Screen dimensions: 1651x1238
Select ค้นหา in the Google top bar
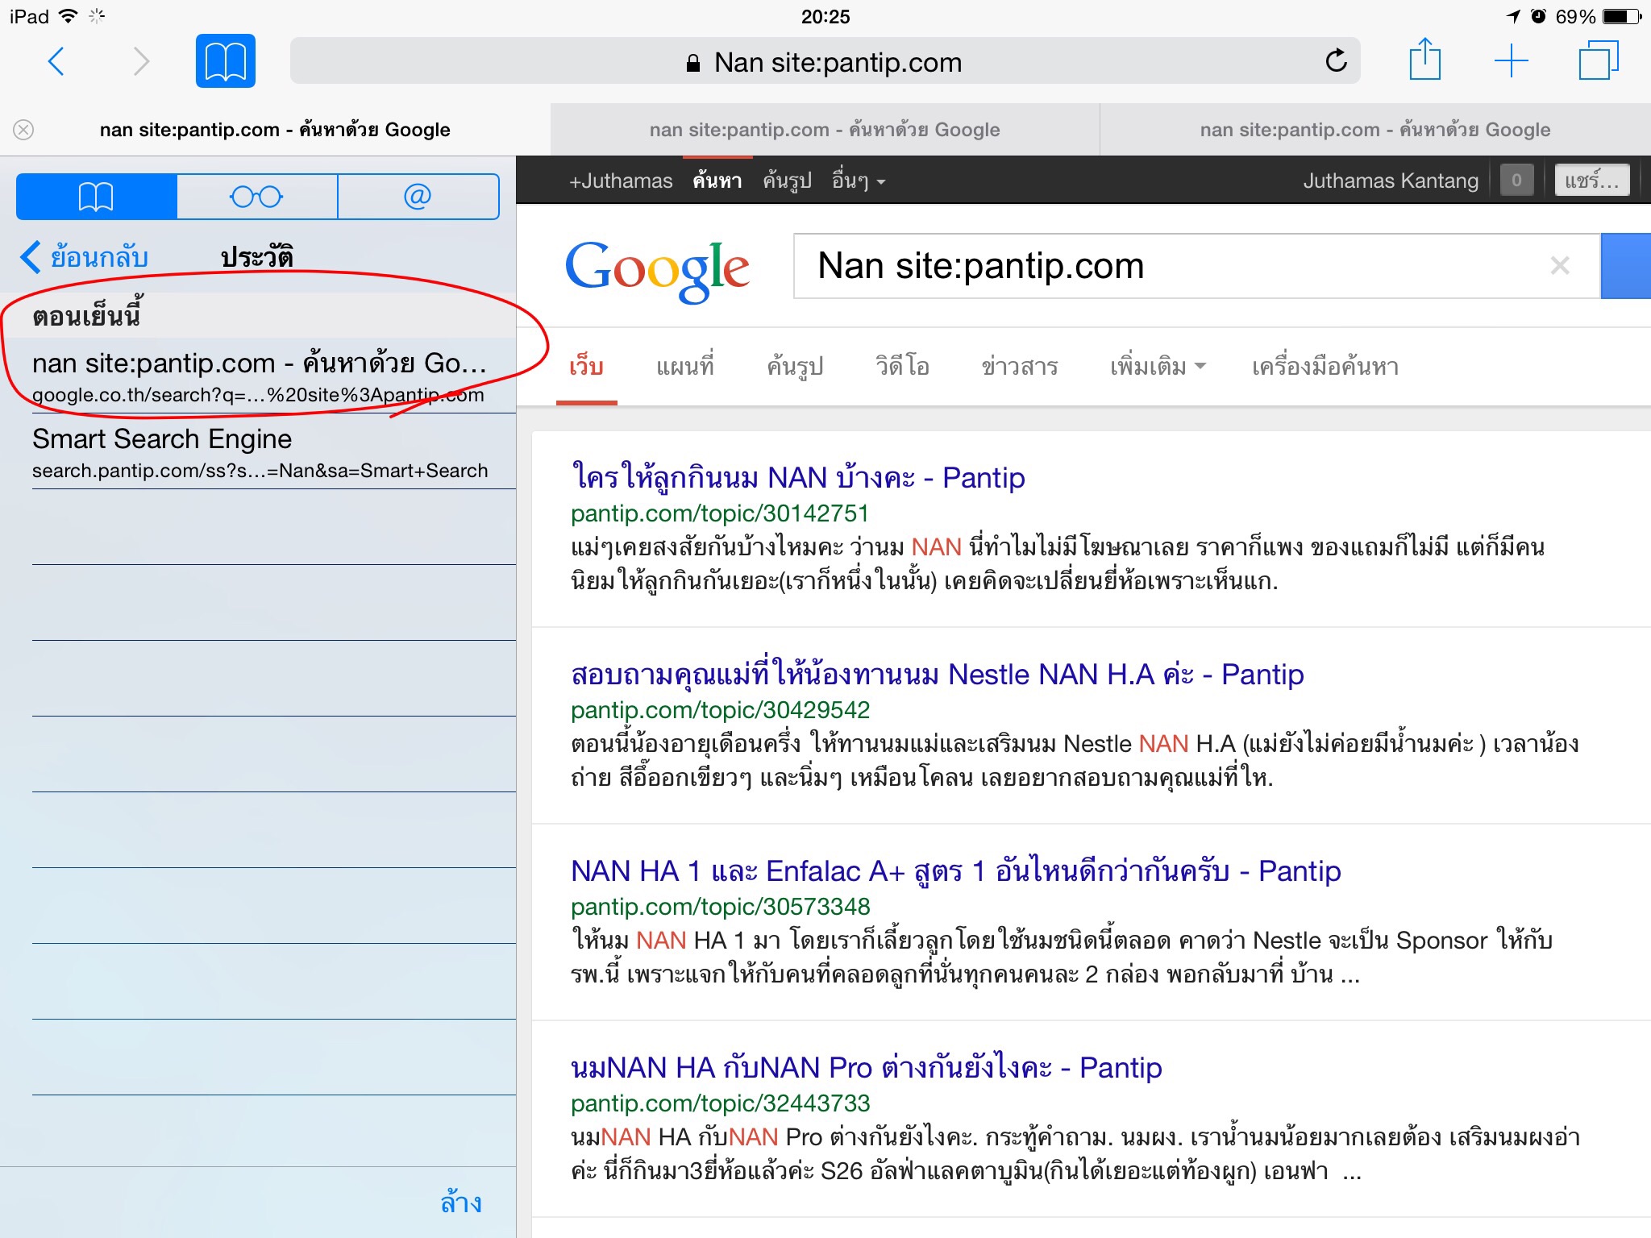717,181
